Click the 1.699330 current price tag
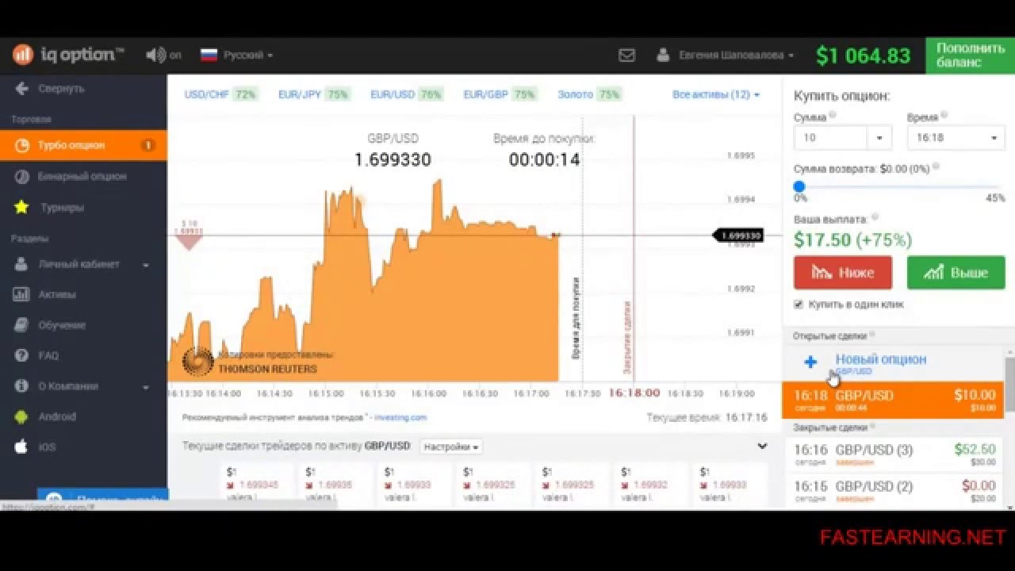This screenshot has width=1015, height=571. (739, 236)
